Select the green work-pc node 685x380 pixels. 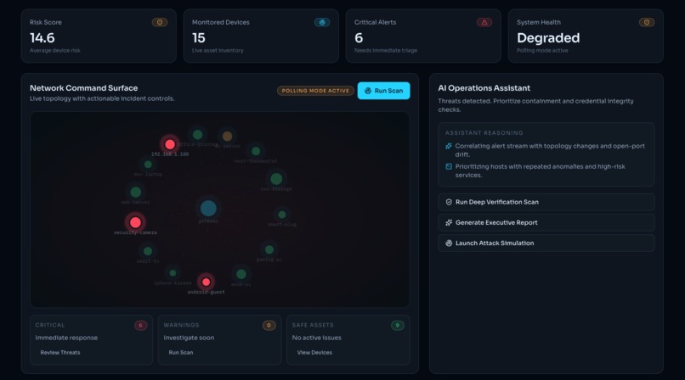(x=241, y=275)
